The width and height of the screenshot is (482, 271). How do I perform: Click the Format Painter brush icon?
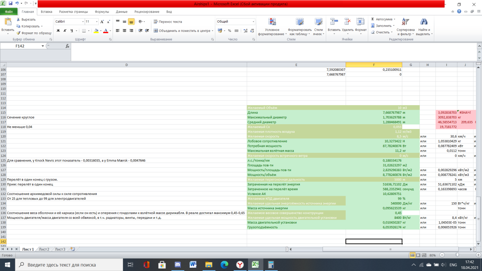(19, 33)
